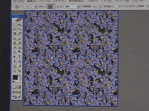Screen dimensions: 149x111
Task: Open the pattern picker arrow
Action: (x=54, y=7)
